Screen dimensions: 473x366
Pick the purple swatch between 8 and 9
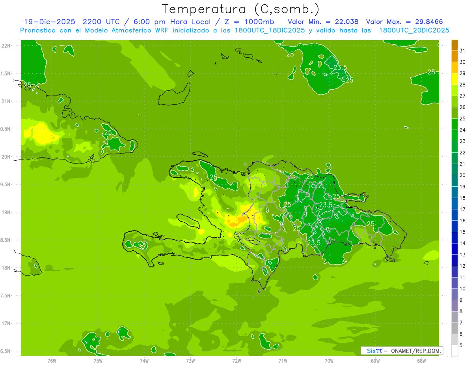454,306
